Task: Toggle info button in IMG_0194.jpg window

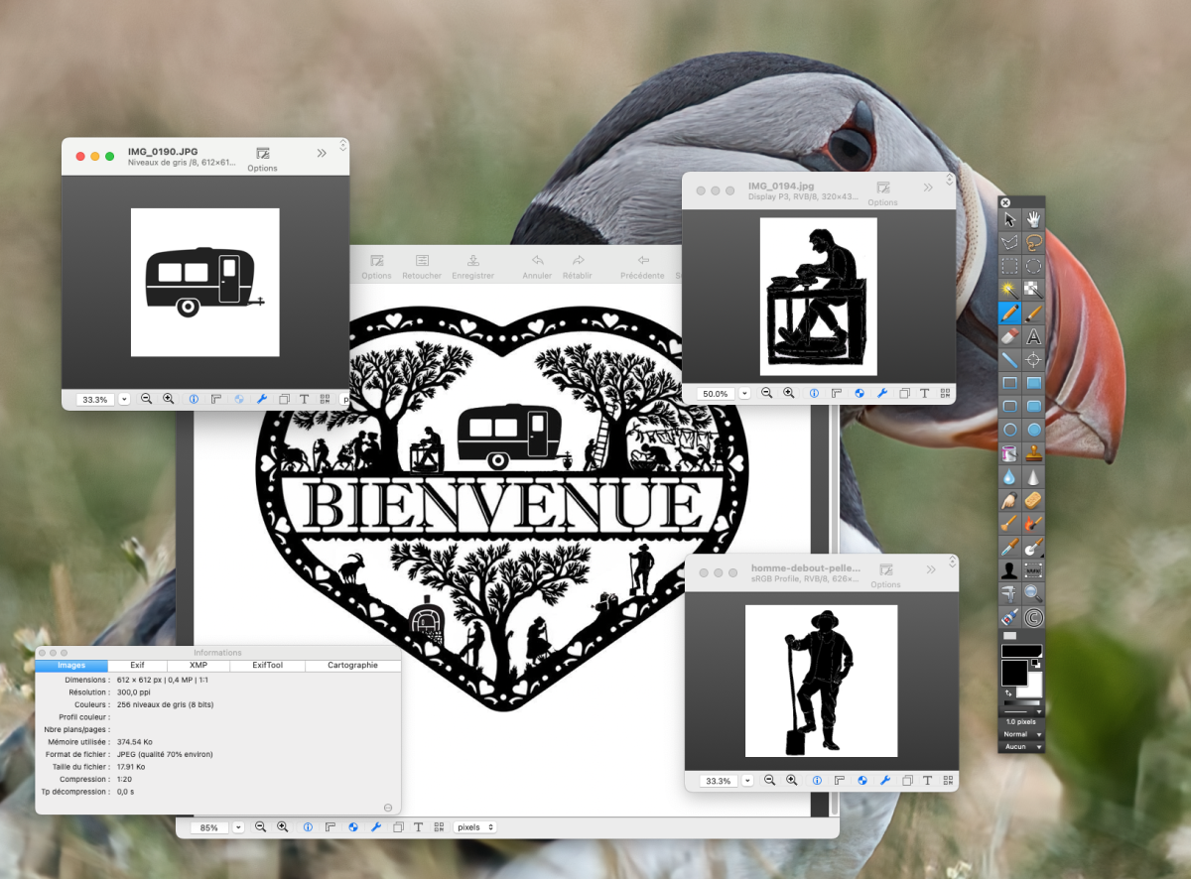Action: (814, 393)
